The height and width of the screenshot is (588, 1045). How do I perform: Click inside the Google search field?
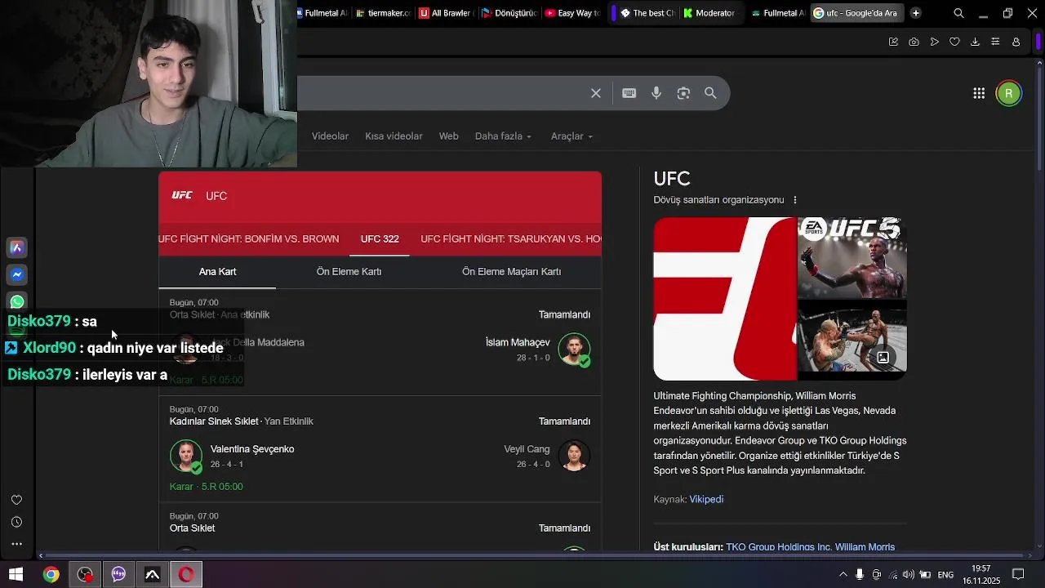click(x=441, y=93)
